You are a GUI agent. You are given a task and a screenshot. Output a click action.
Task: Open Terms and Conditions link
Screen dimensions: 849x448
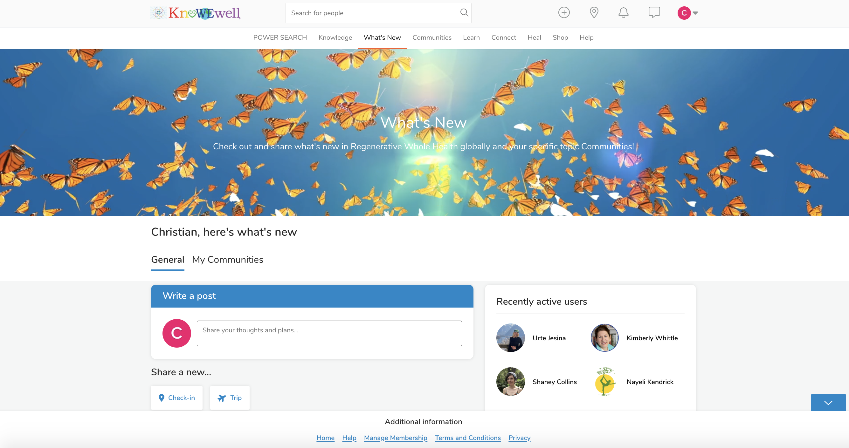pyautogui.click(x=468, y=438)
